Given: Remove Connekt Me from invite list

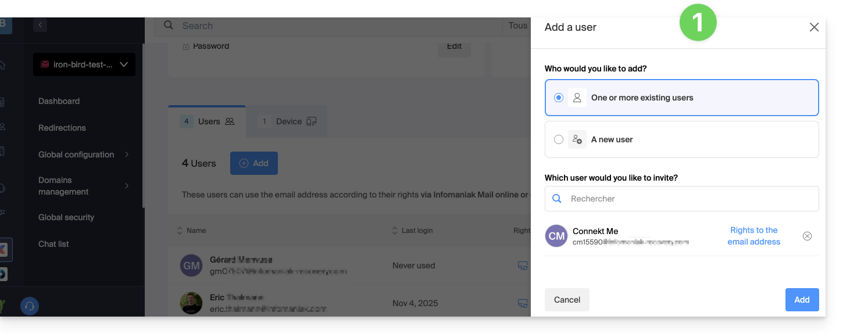Looking at the screenshot, I should click(x=807, y=236).
